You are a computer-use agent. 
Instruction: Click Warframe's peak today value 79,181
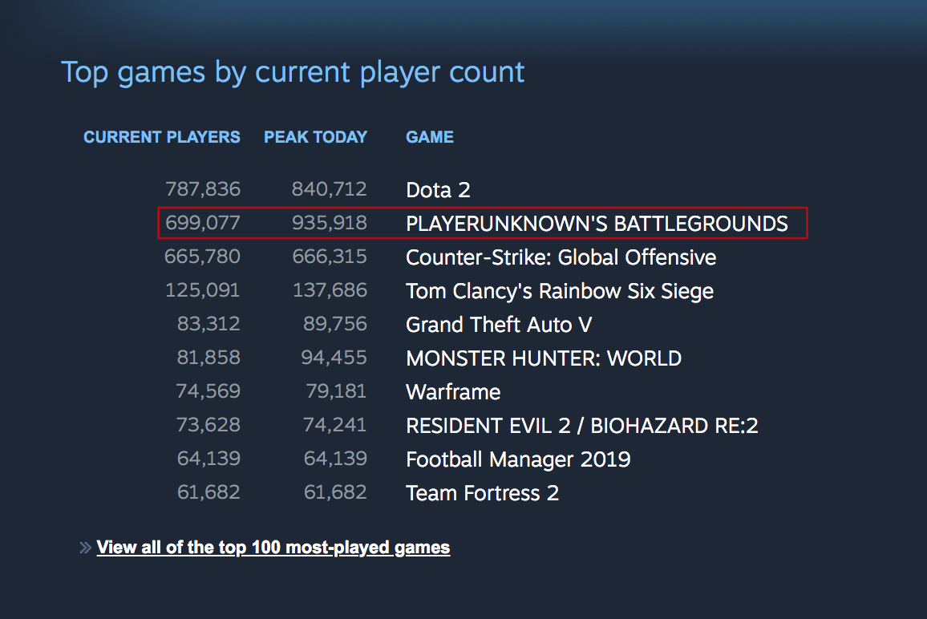(x=336, y=392)
